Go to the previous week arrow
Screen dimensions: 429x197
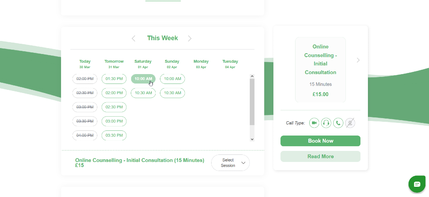tap(134, 38)
